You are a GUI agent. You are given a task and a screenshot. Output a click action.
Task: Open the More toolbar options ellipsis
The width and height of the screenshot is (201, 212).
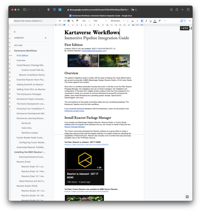165,21
